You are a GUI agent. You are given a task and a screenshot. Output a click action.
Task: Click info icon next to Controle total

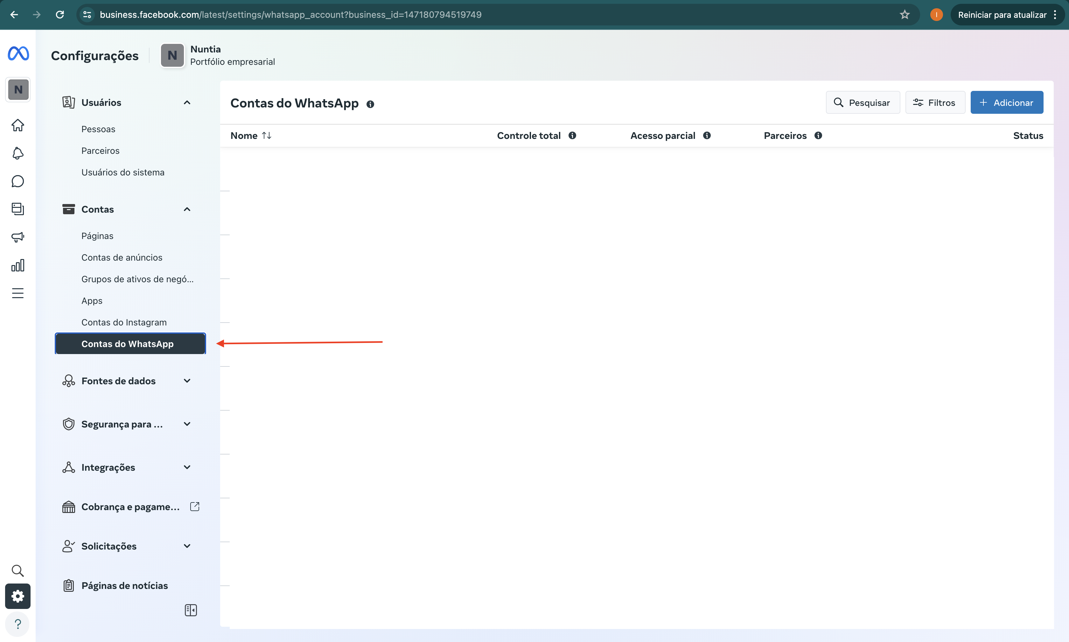click(572, 135)
